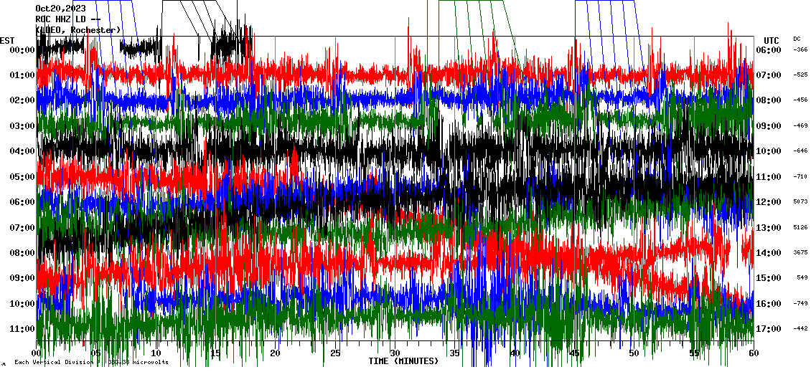
Task: Click the "EST" axis header
Action: [x=8, y=41]
